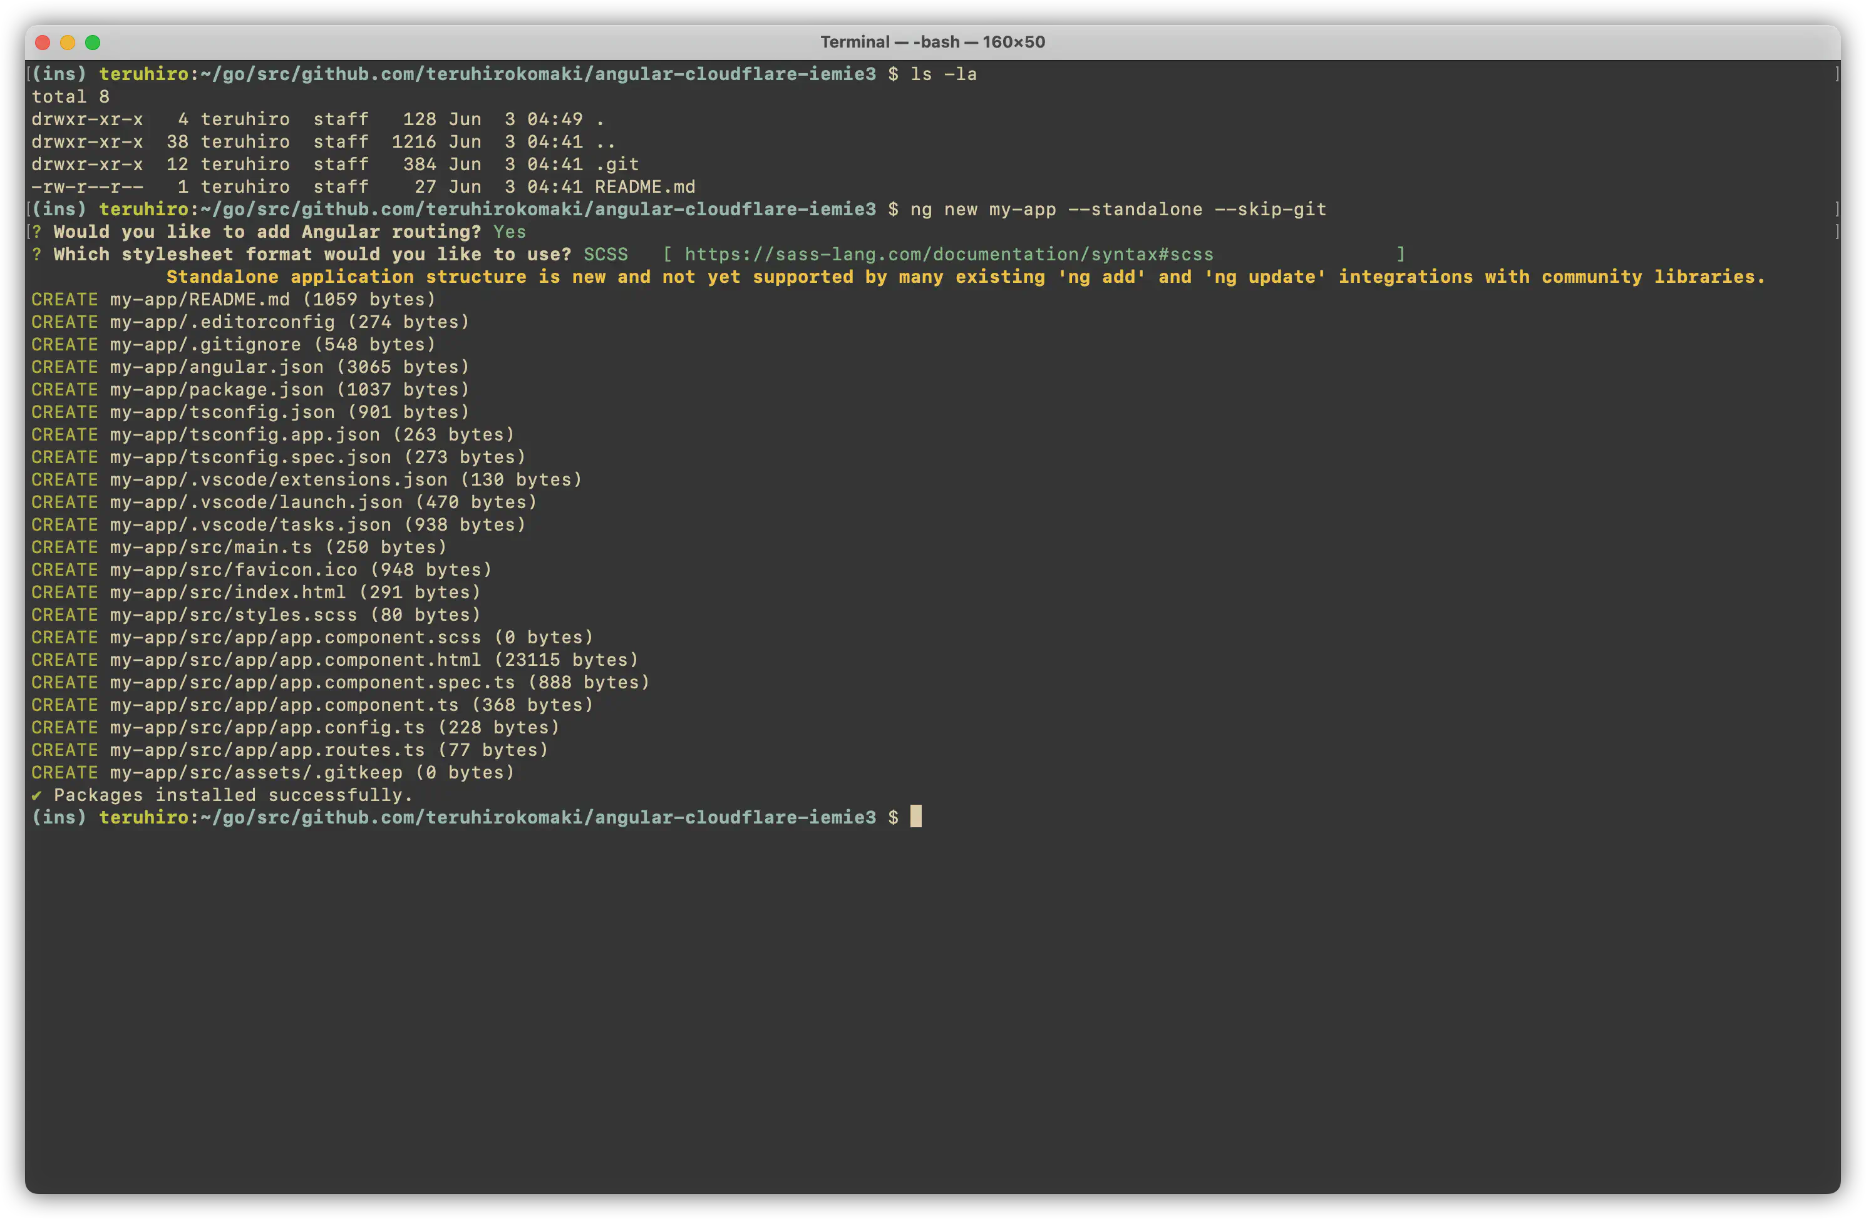The height and width of the screenshot is (1219, 1866).
Task: Click 'README.md' in the ls listing
Action: click(645, 187)
